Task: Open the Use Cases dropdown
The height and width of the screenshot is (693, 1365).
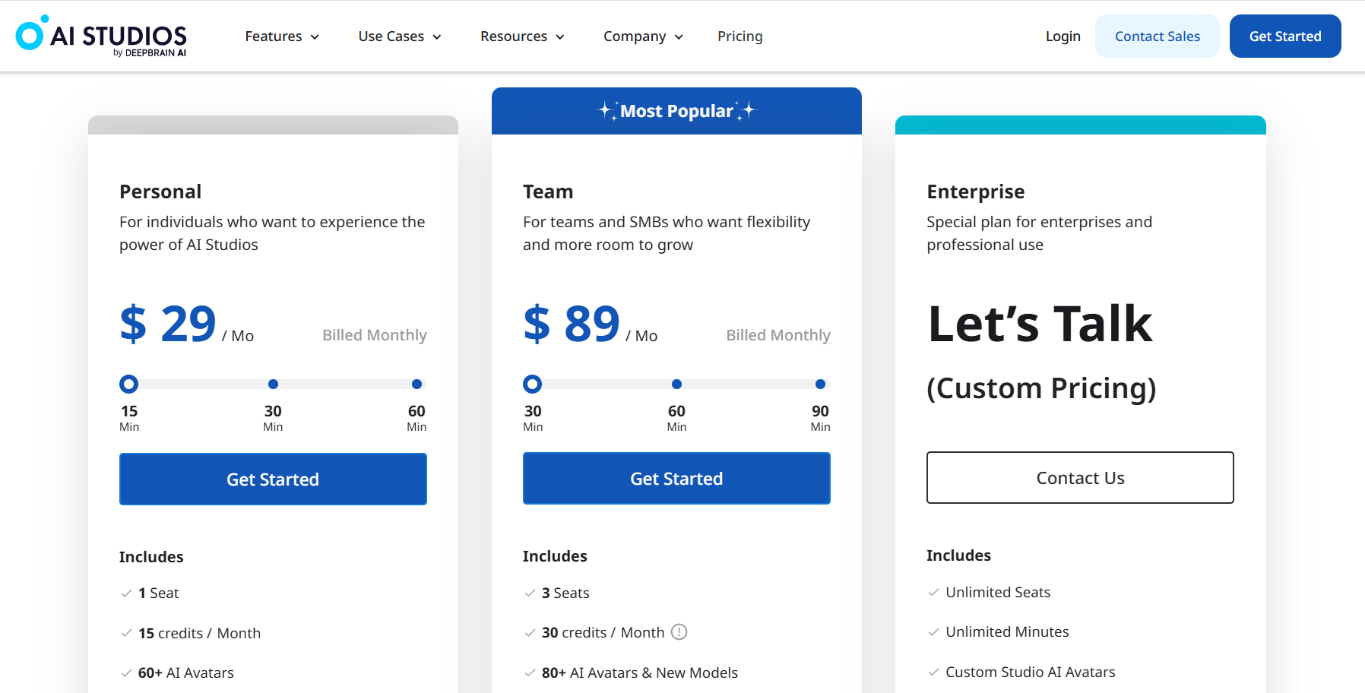Action: 399,36
